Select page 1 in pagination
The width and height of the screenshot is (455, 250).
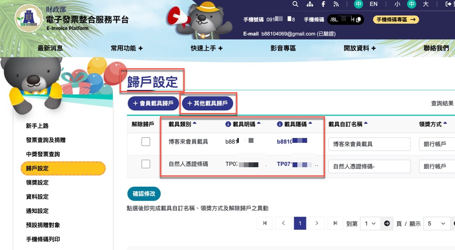[x=300, y=223]
